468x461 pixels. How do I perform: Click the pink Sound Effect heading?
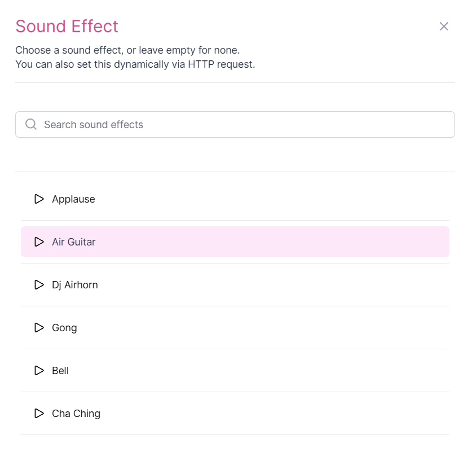pos(67,27)
